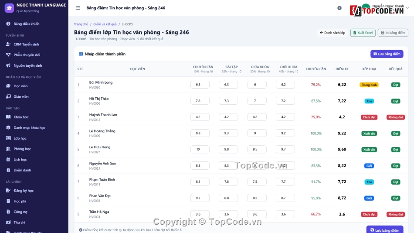The height and width of the screenshot is (233, 414).
Task: Click the attendance rate 79,2%
Action: (x=316, y=85)
